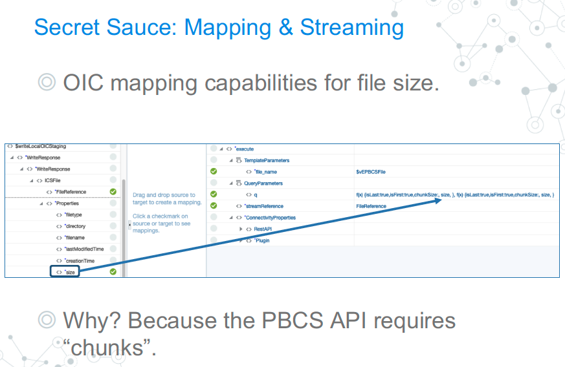The height and width of the screenshot is (367, 565).
Task: Click the TemplateParameters node icon
Action: (239, 160)
